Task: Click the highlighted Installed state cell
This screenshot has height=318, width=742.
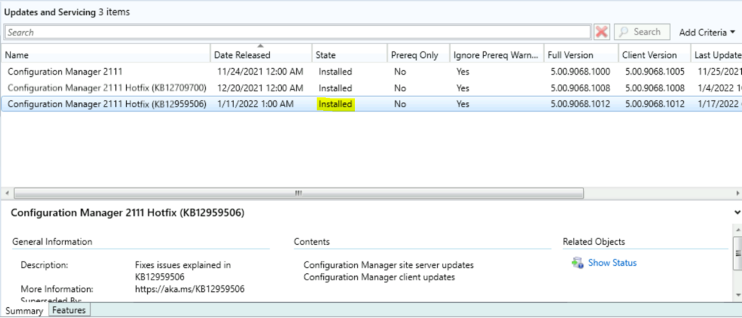Action: [335, 104]
